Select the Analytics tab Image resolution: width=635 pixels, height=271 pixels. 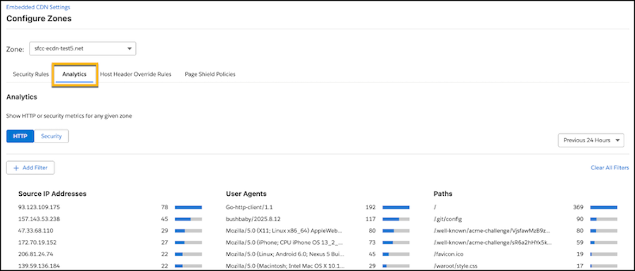tap(75, 74)
